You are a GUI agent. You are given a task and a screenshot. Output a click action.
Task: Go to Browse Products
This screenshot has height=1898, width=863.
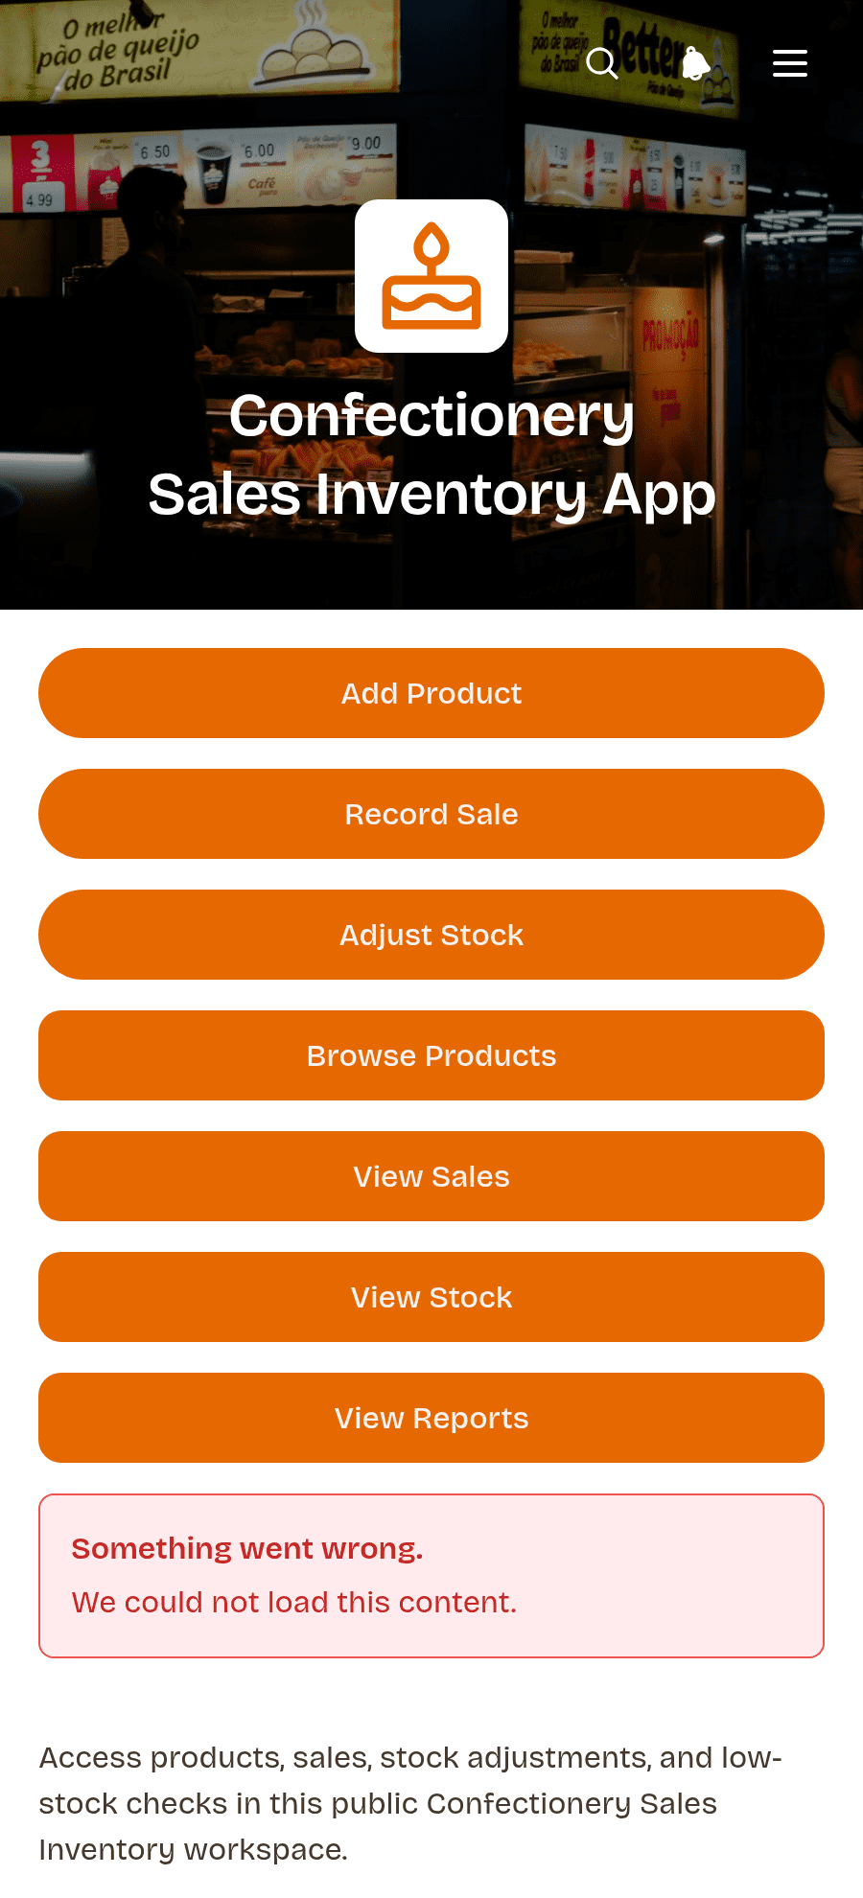tap(431, 1055)
